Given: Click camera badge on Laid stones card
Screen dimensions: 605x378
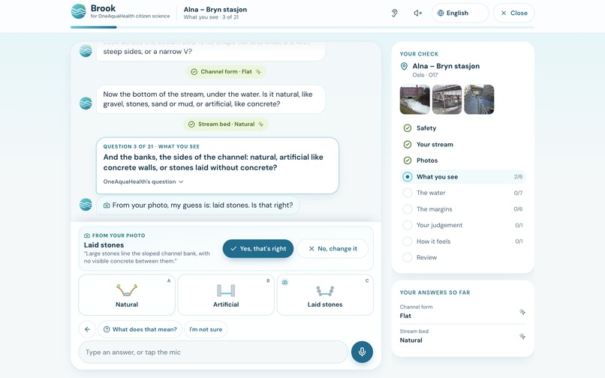Looking at the screenshot, I should click(284, 282).
